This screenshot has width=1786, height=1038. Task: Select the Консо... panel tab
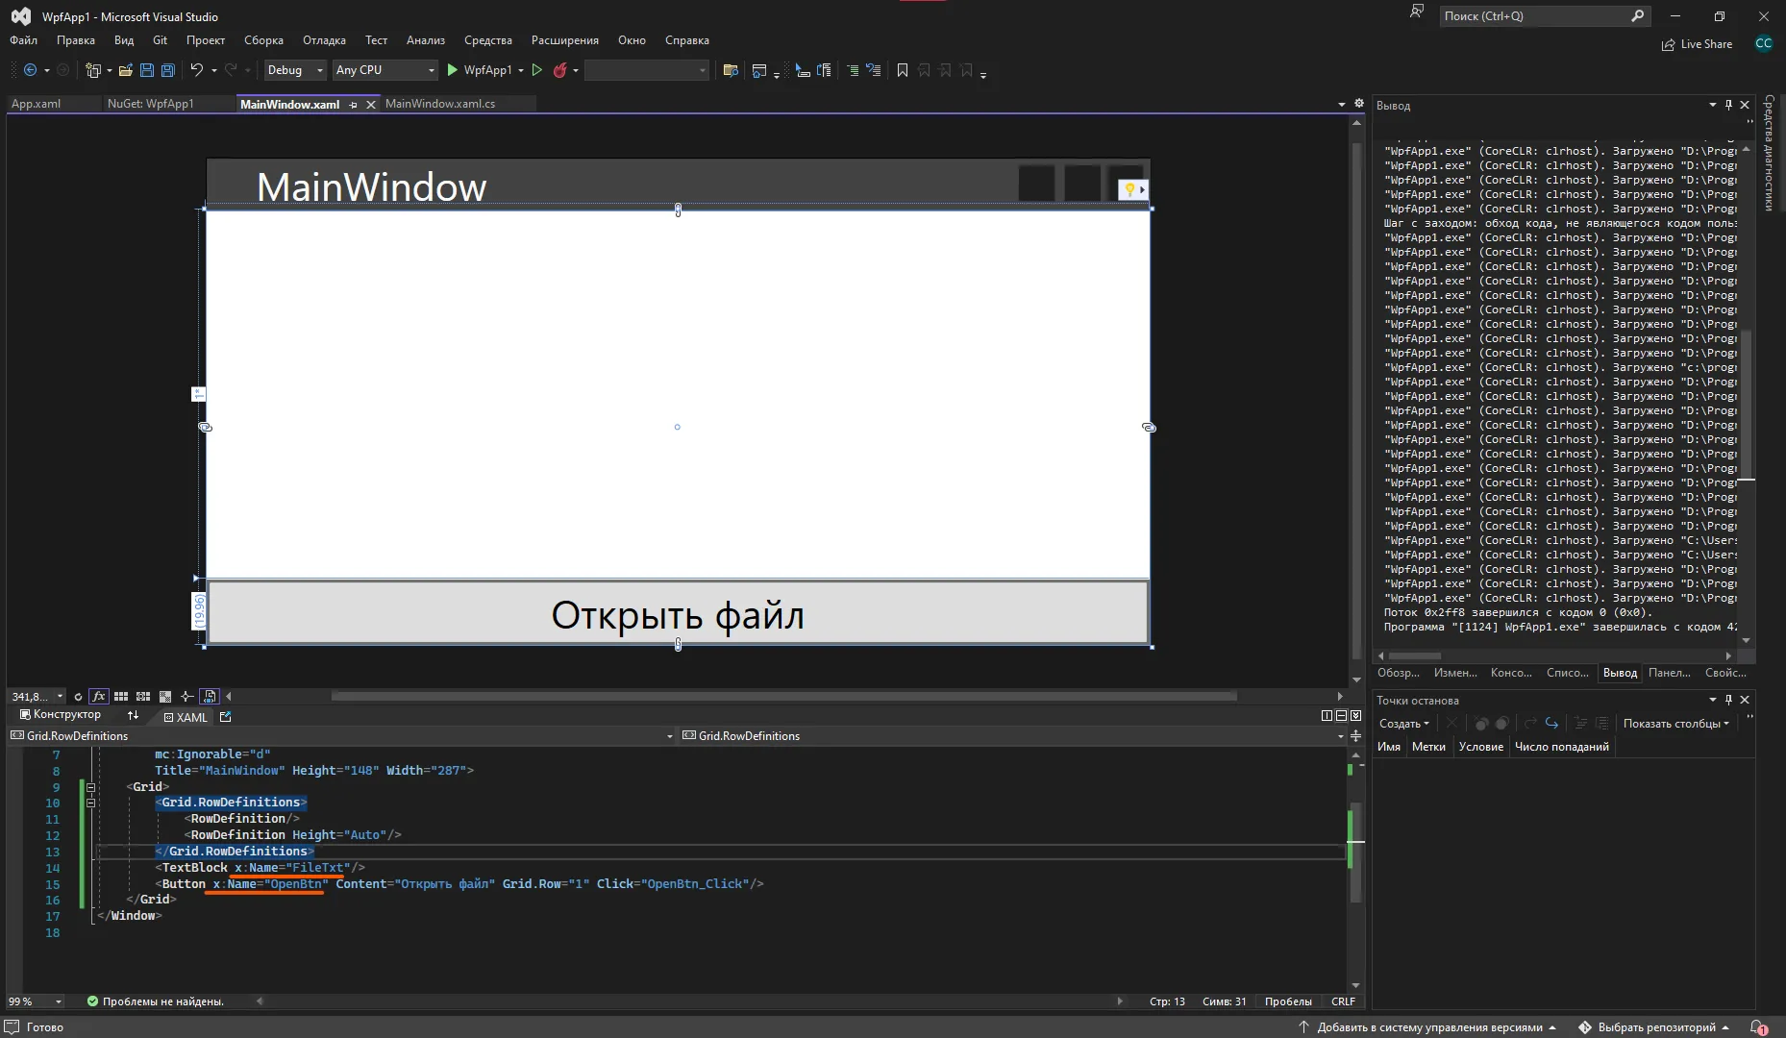[1511, 673]
